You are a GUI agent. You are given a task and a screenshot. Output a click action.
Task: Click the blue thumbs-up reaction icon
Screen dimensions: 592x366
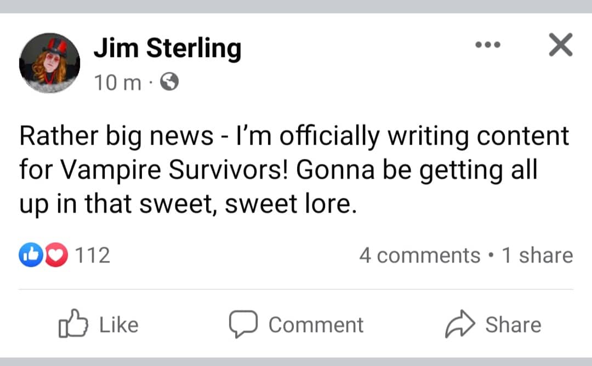pos(29,255)
